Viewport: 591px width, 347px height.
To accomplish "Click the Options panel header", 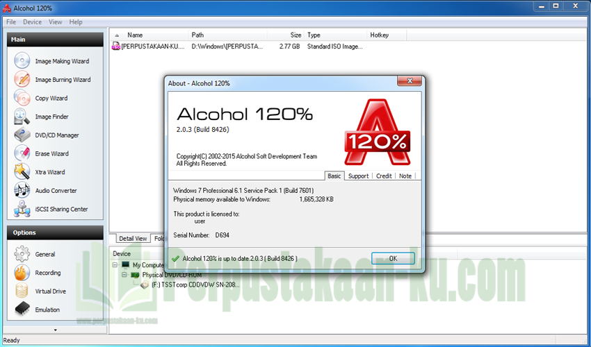I will click(55, 232).
